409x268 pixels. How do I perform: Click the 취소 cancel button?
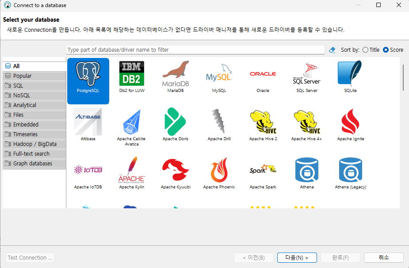coord(384,257)
